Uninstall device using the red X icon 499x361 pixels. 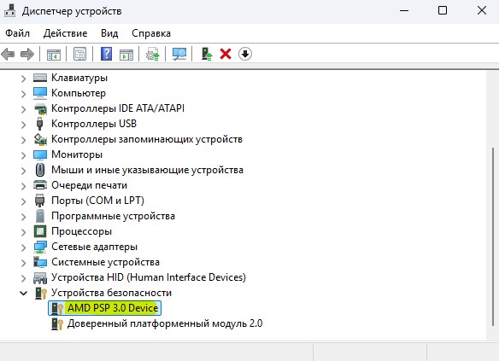click(x=226, y=54)
